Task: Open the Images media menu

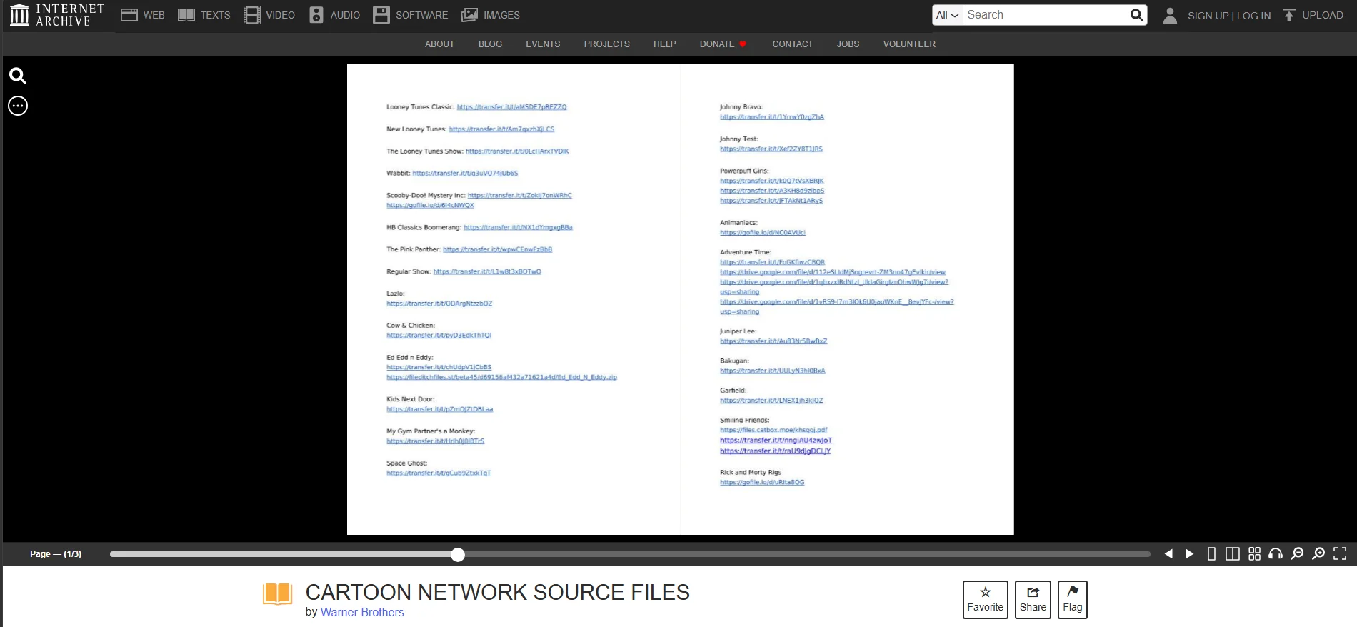Action: click(x=491, y=15)
